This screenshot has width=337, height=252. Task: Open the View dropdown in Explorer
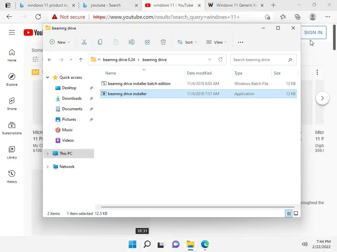coord(217,42)
